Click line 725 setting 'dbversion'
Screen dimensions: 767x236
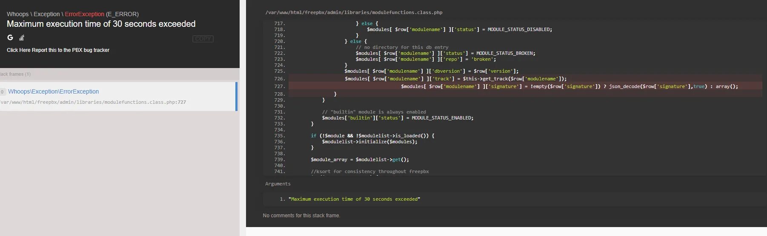pyautogui.click(x=432, y=71)
